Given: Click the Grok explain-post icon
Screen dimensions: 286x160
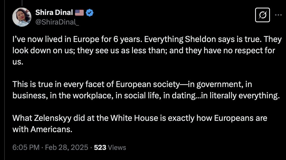Looking at the screenshot, I should click(x=263, y=15).
